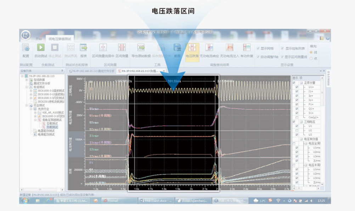Collapse the 光伏行业 tree node
This screenshot has height=211, width=355.
pos(30,109)
